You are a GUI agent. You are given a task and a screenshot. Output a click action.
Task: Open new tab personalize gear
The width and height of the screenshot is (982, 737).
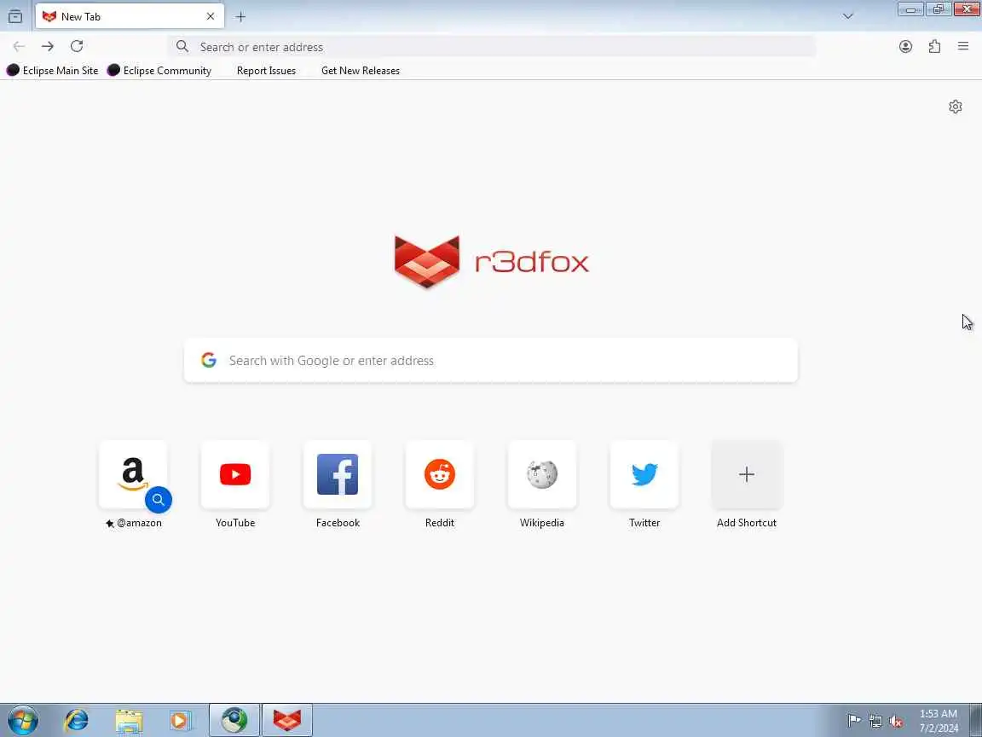click(x=955, y=107)
